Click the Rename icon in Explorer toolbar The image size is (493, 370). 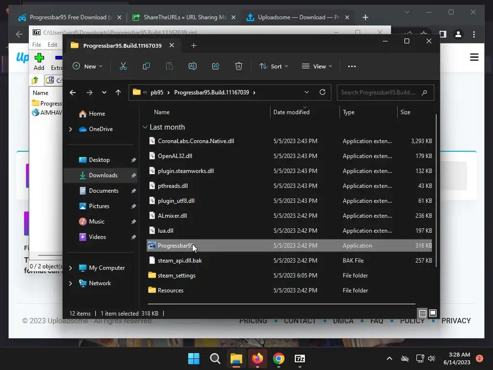193,66
